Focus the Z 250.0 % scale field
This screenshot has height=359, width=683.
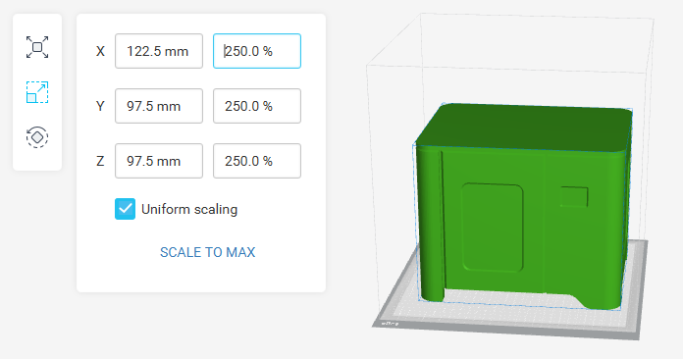[257, 161]
